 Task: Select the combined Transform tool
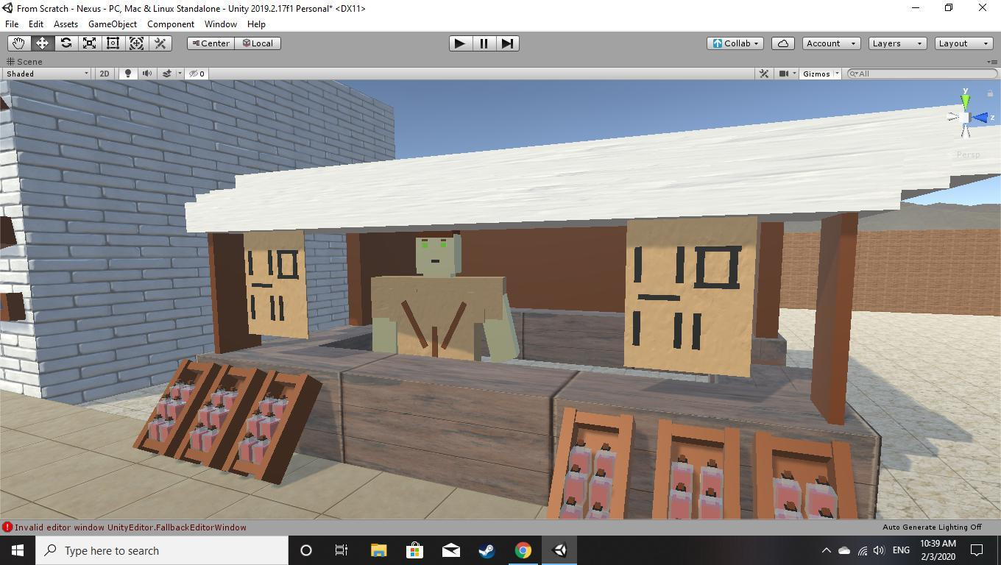(x=136, y=43)
